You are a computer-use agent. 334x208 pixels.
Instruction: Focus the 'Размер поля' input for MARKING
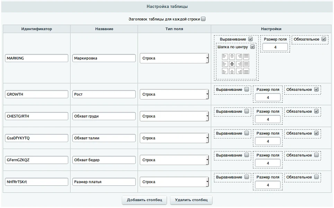point(275,47)
